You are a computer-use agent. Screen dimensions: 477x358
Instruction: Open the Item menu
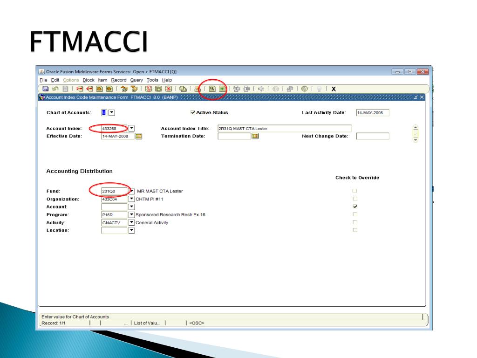pyautogui.click(x=102, y=80)
